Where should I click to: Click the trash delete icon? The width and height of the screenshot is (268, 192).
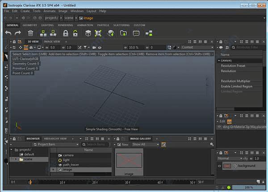click(x=30, y=33)
